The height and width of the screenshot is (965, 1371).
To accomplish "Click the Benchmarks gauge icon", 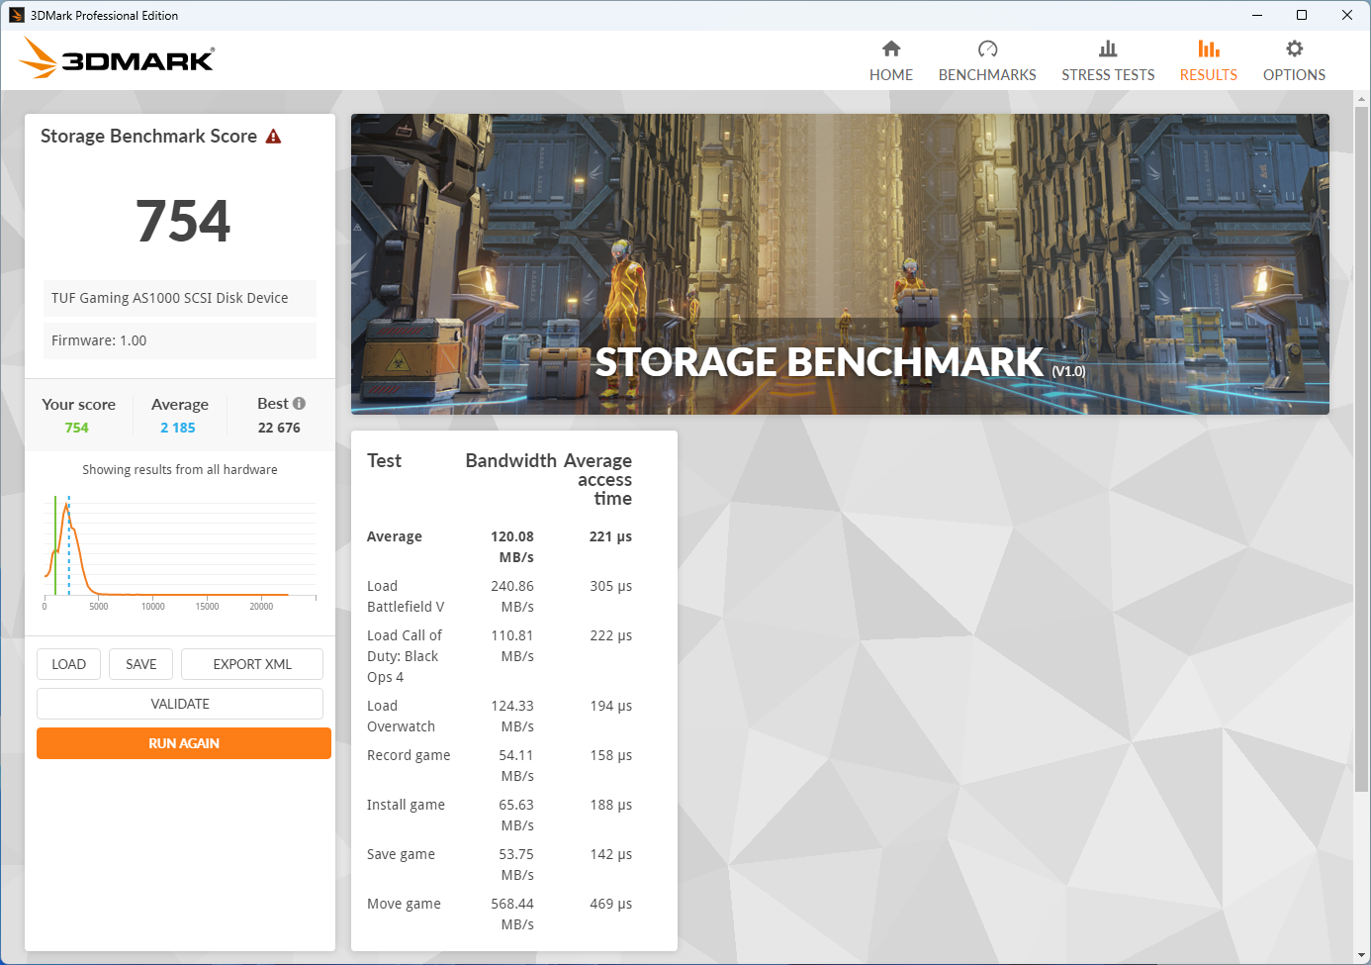I will (x=987, y=48).
